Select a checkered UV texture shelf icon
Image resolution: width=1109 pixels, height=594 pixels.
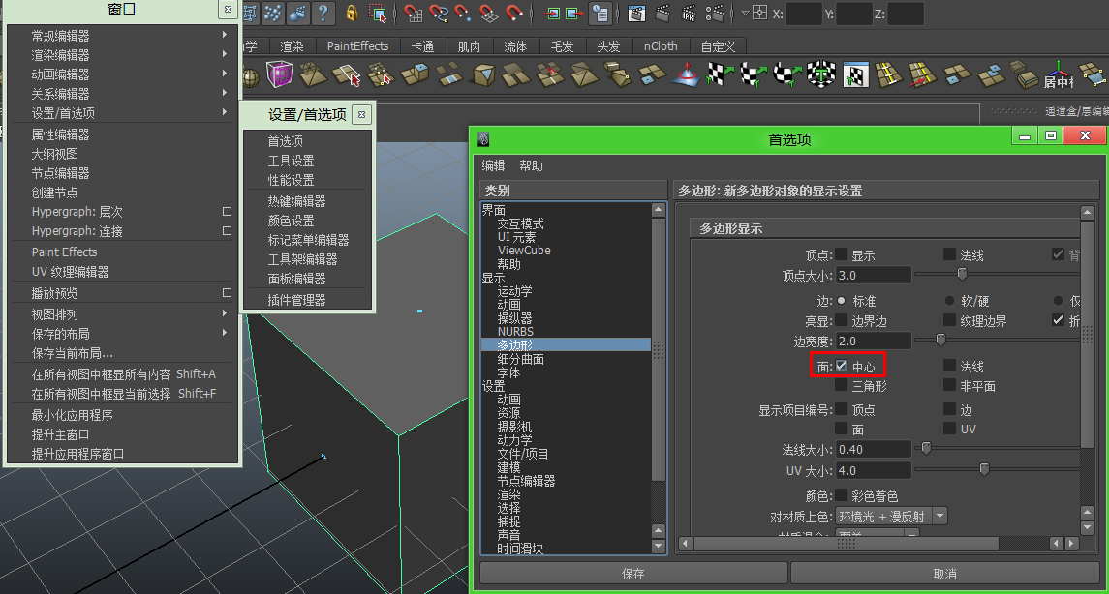pyautogui.click(x=715, y=75)
